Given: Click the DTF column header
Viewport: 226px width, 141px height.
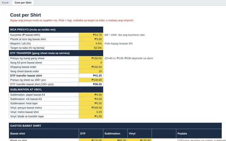Looking at the screenshot, I should pos(91,134).
